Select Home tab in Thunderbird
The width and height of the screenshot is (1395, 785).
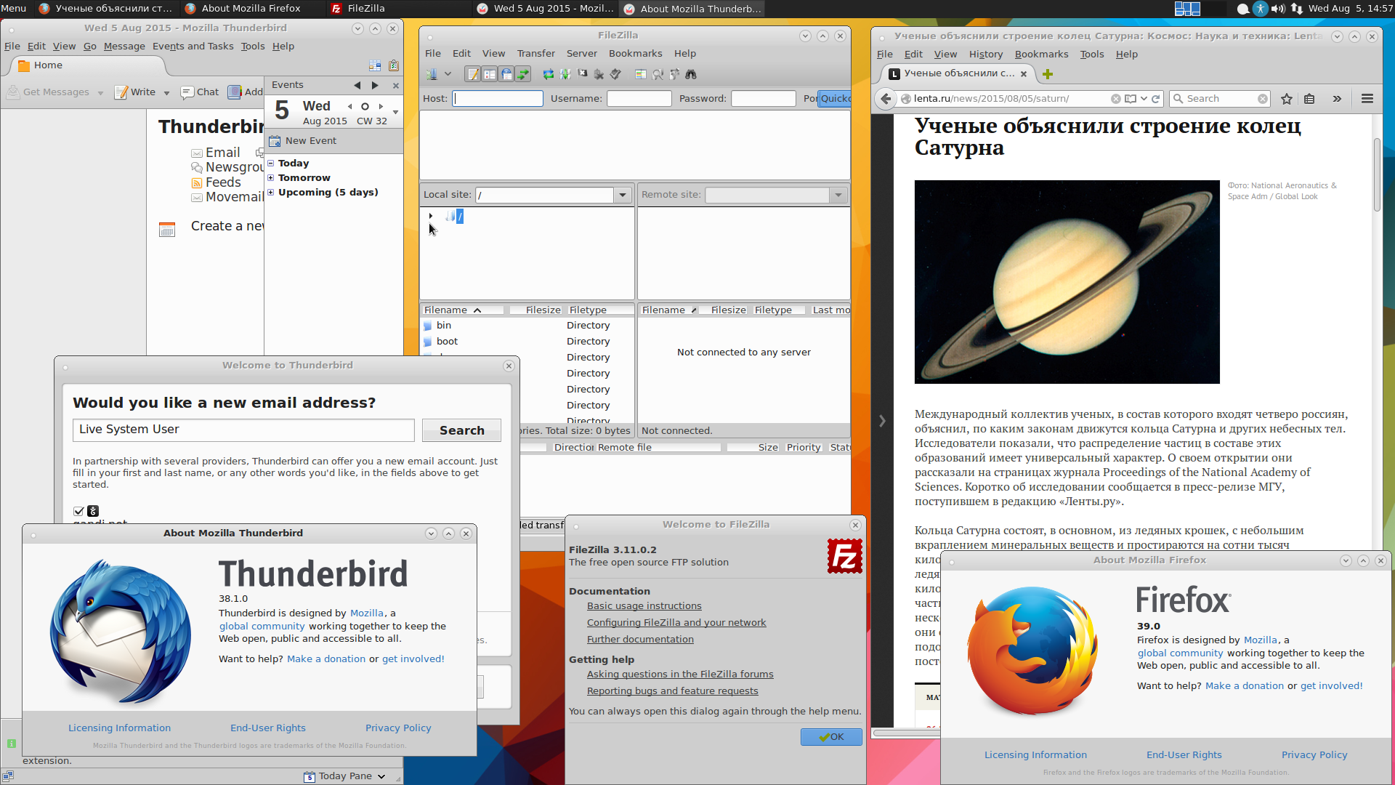pyautogui.click(x=87, y=65)
